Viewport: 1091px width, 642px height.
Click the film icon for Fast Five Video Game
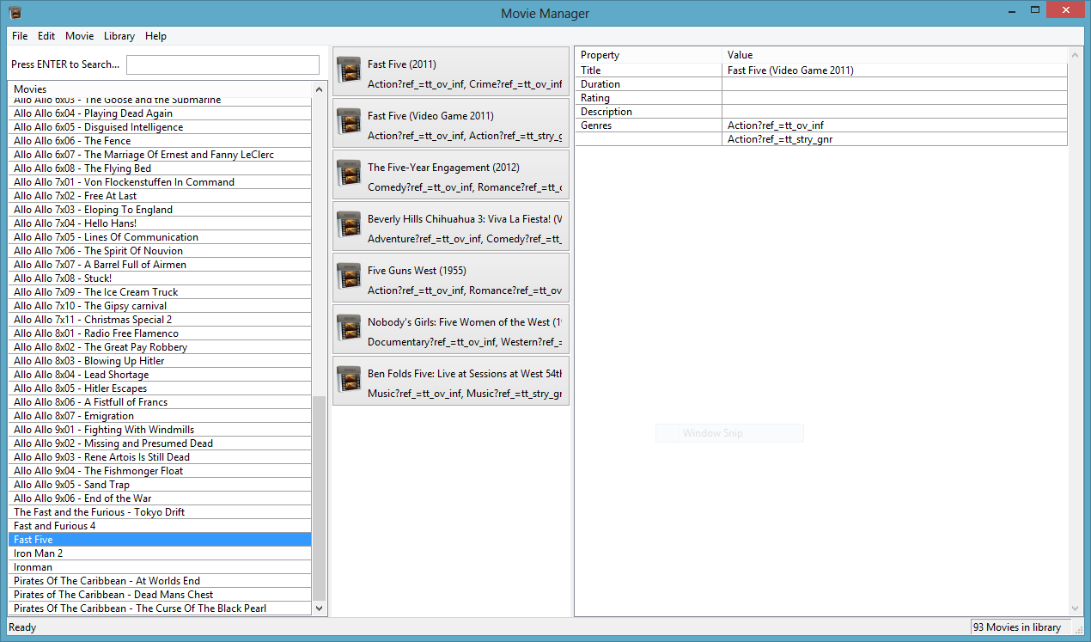349,122
